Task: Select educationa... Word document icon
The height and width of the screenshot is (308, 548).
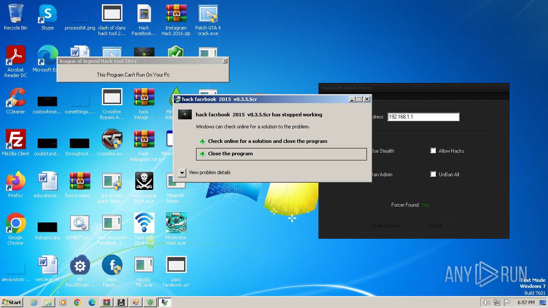Action: (x=48, y=185)
